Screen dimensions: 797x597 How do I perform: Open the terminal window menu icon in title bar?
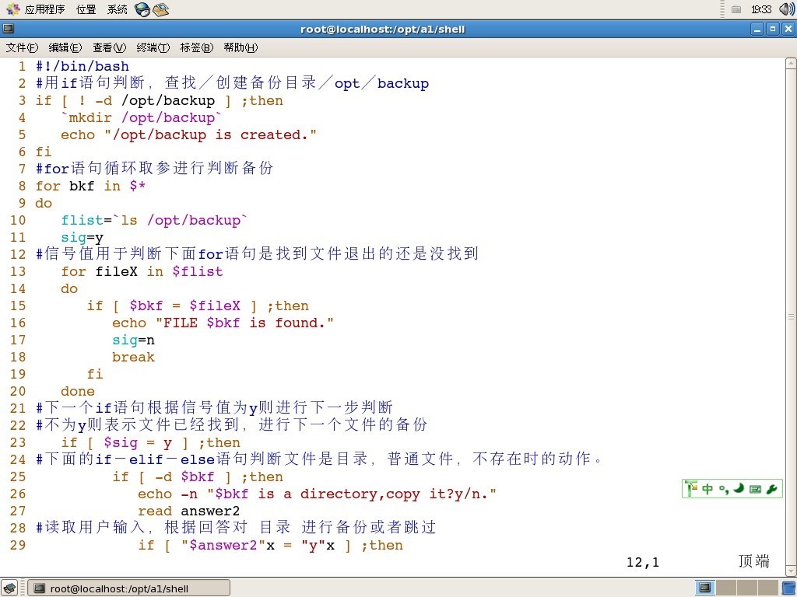click(8, 29)
